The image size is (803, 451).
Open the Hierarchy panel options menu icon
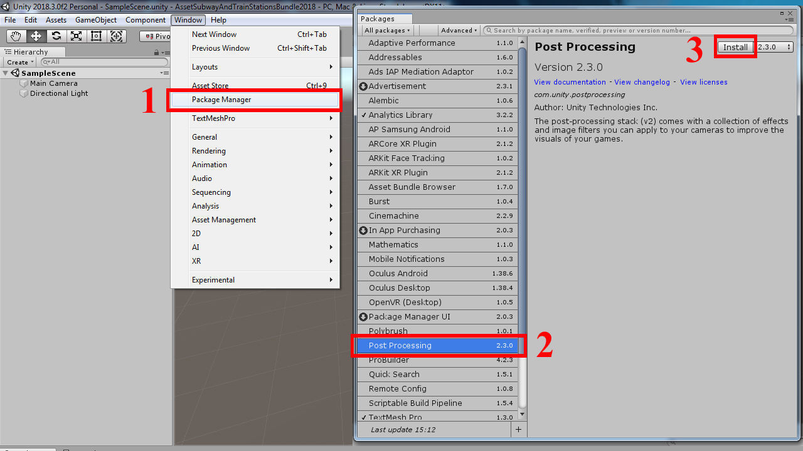point(166,53)
